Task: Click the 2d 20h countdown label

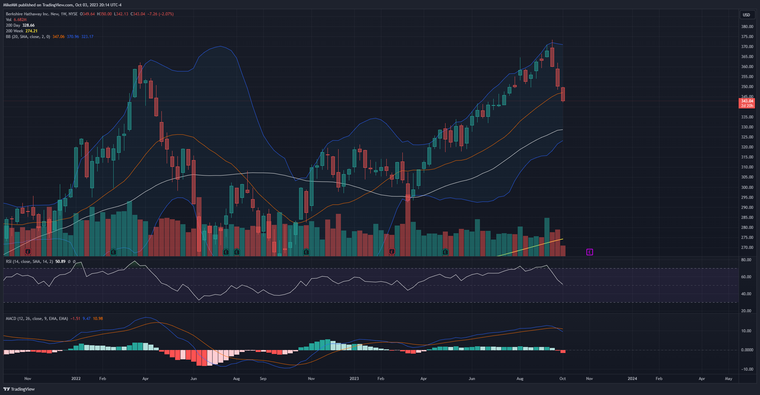Action: point(747,106)
